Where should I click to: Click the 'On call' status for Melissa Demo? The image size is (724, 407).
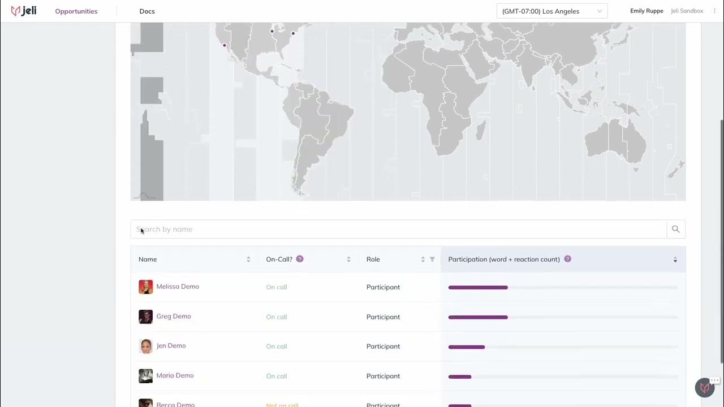coord(277,287)
